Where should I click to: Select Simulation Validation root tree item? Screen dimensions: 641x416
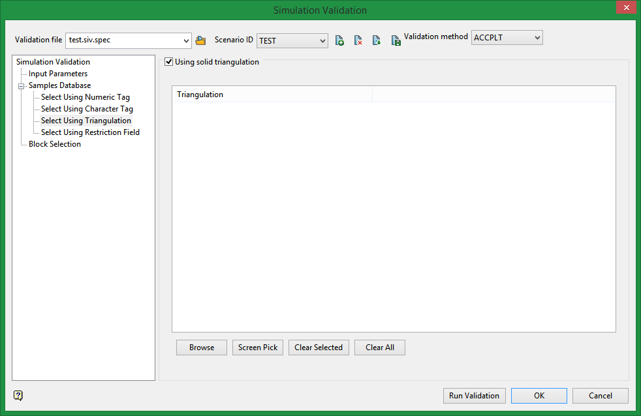click(53, 62)
